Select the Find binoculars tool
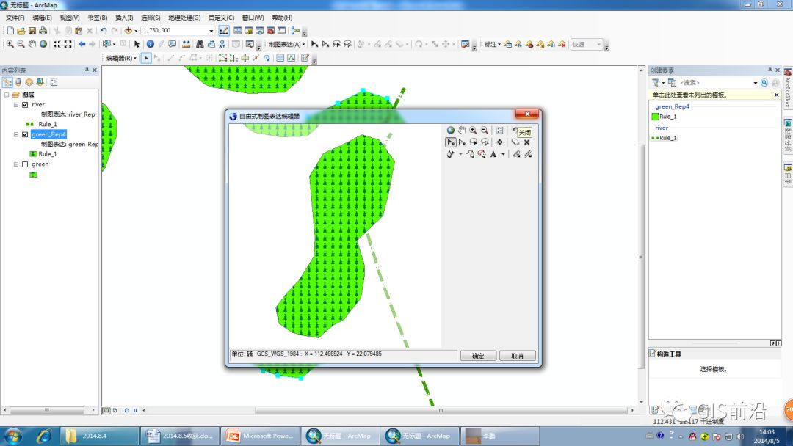Viewport: 793px width, 446px height. (x=200, y=44)
